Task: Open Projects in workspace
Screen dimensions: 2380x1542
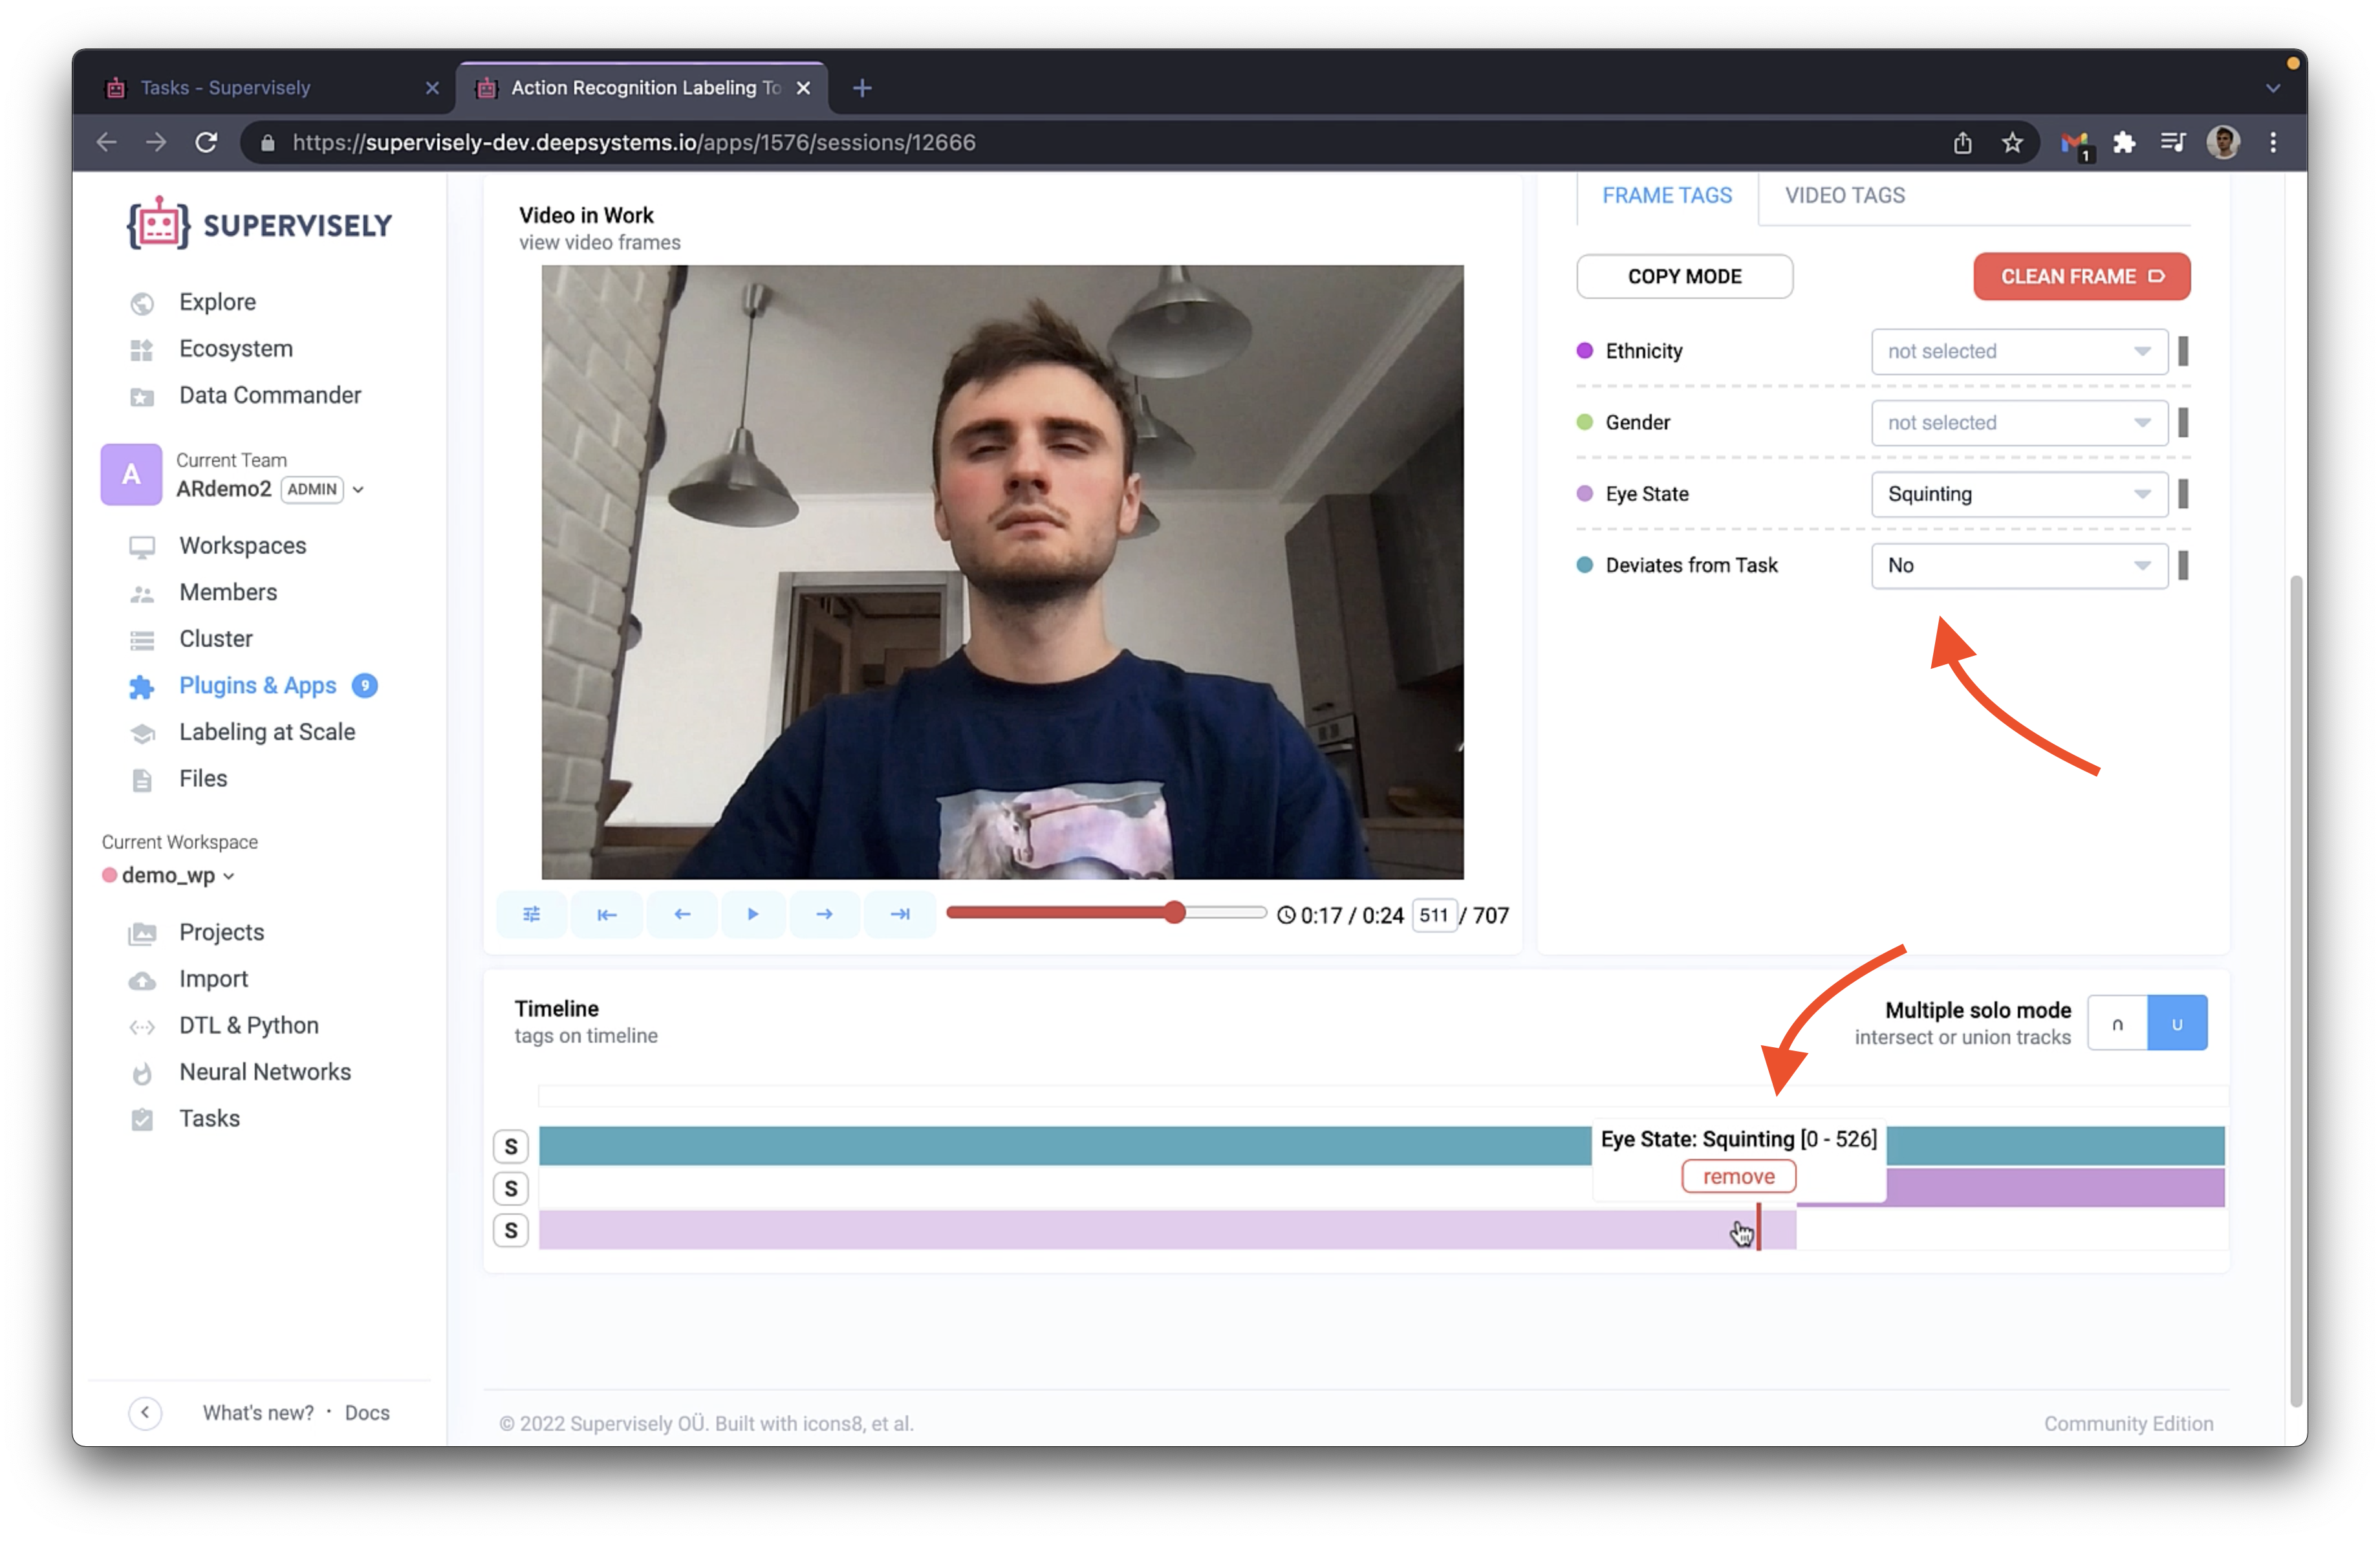Action: (221, 933)
